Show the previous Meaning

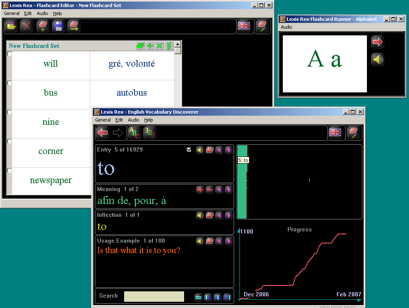(x=219, y=190)
